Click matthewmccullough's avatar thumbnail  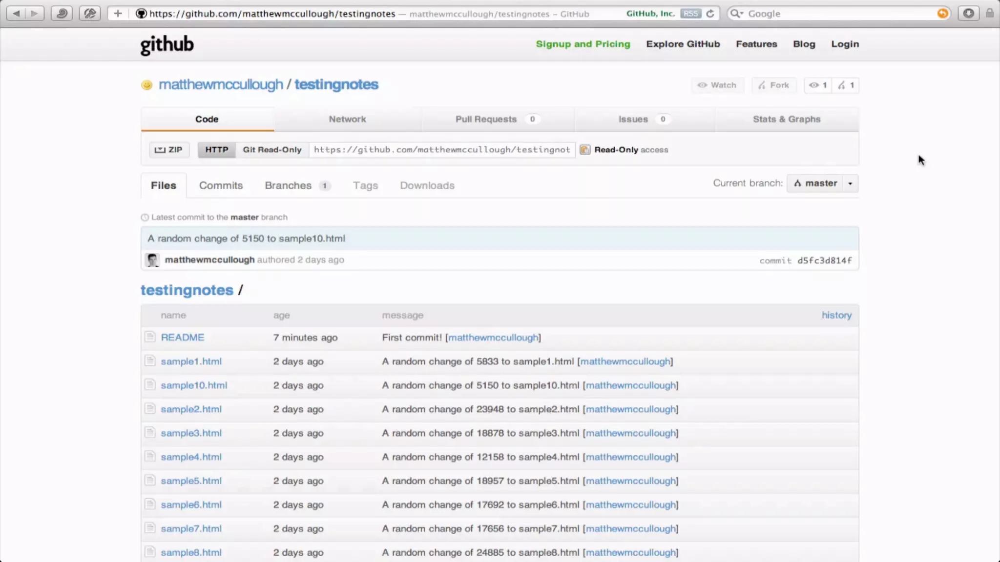click(x=152, y=260)
